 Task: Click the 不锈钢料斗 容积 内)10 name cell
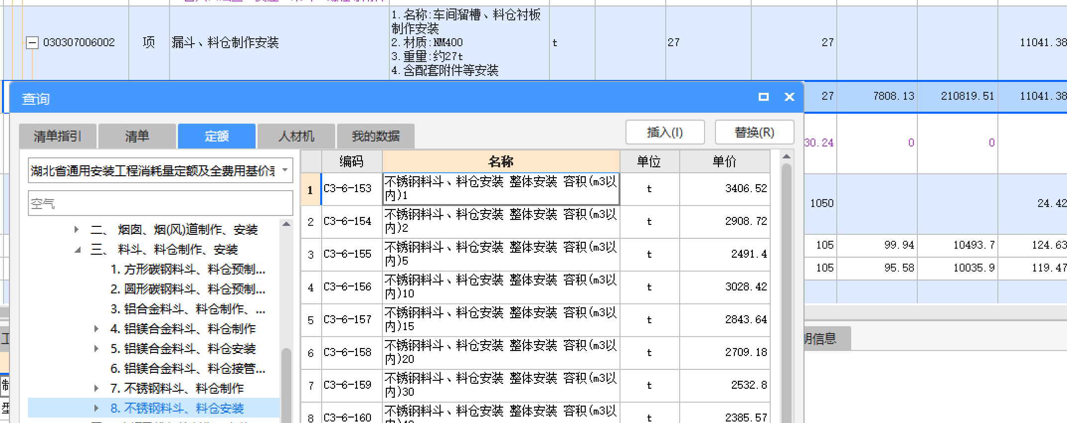click(501, 287)
